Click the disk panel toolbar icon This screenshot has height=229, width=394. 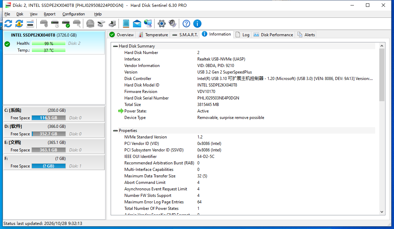pyautogui.click(x=30, y=24)
